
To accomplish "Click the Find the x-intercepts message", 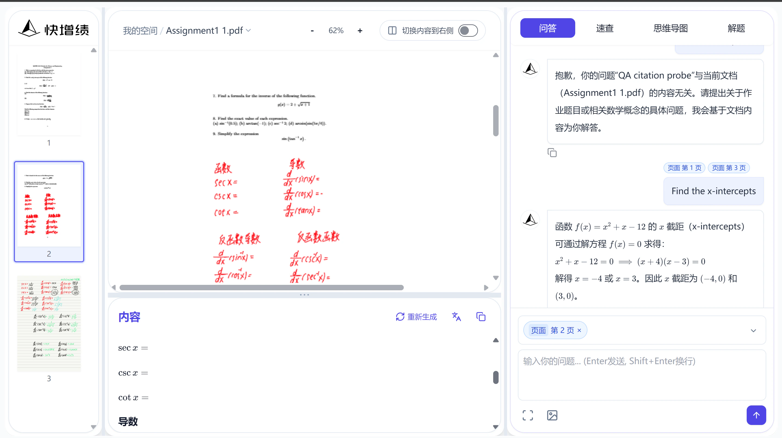I will [714, 191].
